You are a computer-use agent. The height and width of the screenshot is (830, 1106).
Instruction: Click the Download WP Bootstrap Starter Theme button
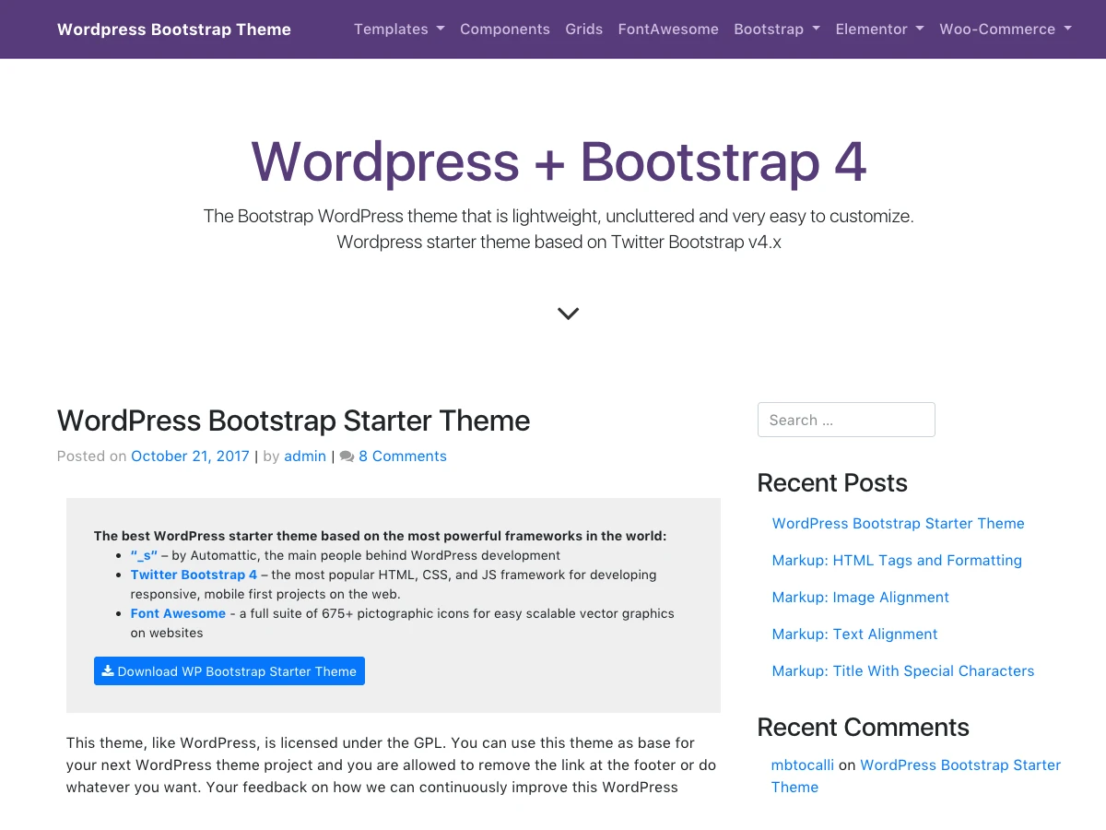[x=229, y=670]
